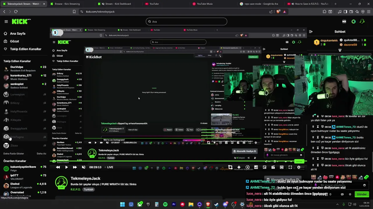This screenshot has height=209, width=373.
Task: Open Steam from the Windows taskbar
Action: [x=217, y=204]
